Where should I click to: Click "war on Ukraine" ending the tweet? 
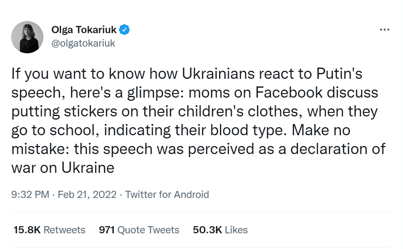tap(63, 168)
